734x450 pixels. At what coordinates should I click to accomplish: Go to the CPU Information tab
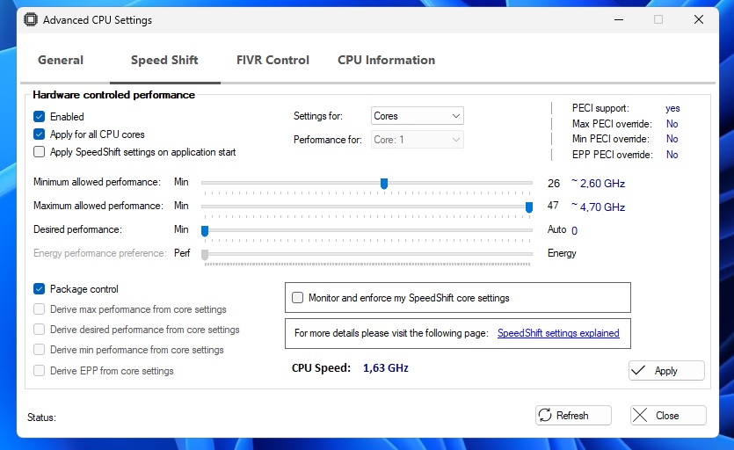coord(386,60)
